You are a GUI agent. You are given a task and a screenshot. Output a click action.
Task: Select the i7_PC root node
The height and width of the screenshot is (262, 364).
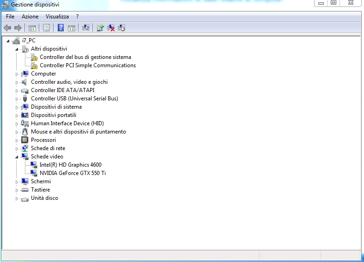click(x=29, y=41)
